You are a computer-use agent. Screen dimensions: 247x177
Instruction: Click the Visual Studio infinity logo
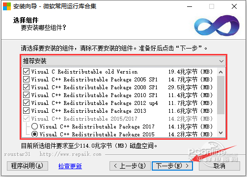(x=217, y=25)
